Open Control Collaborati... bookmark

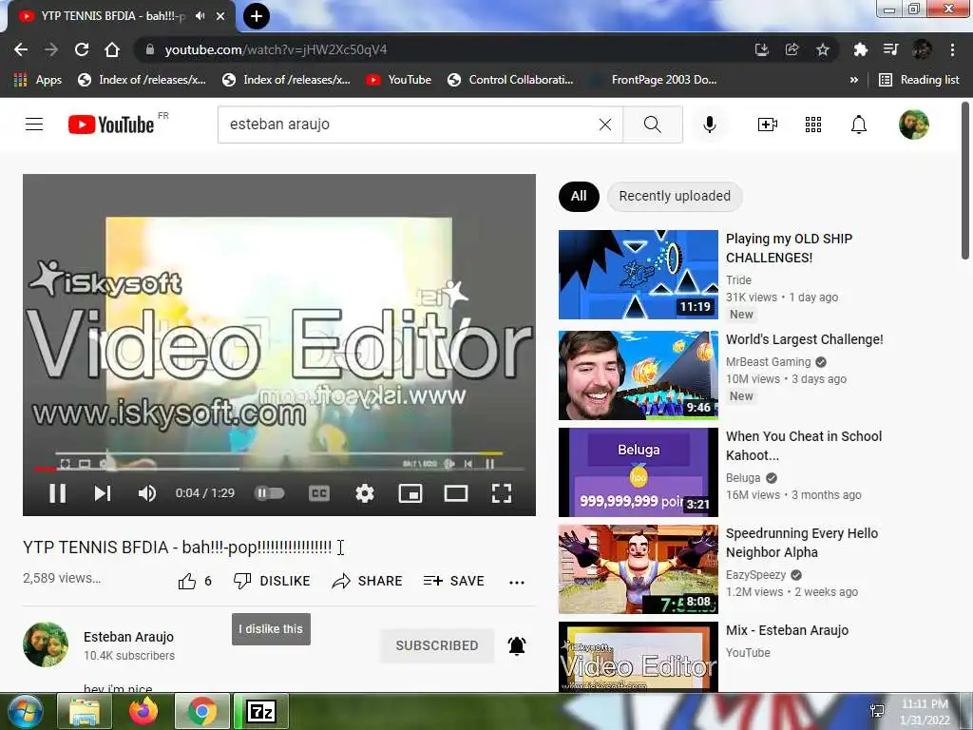point(510,80)
